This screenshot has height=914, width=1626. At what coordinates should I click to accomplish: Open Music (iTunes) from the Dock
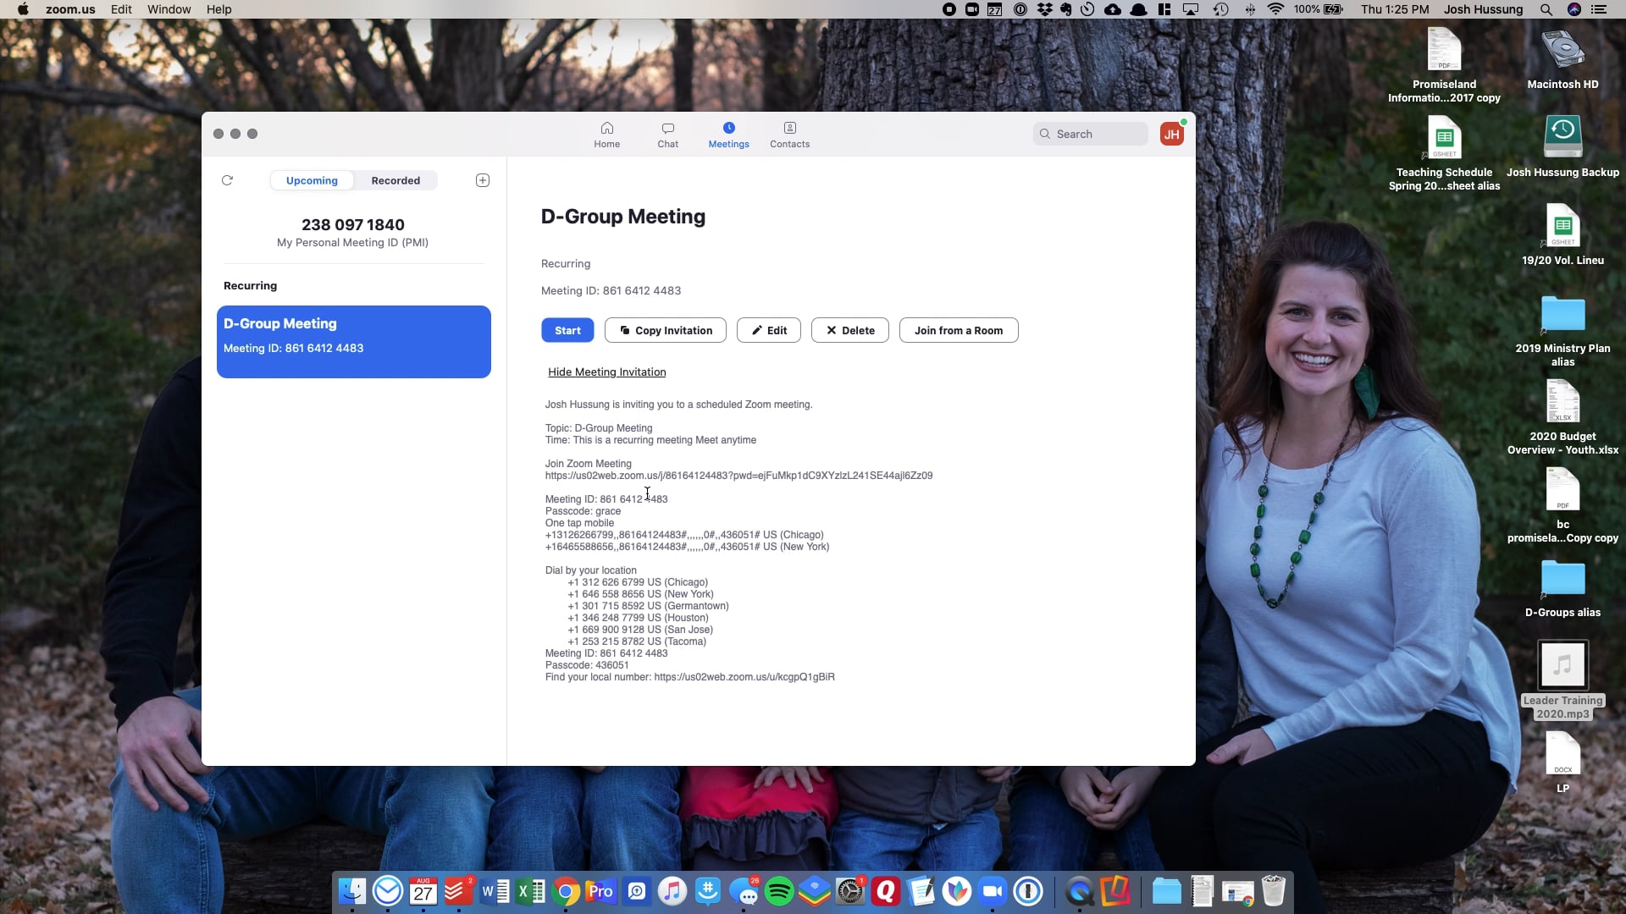672,891
